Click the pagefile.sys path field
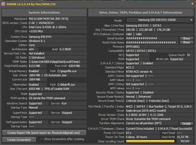 point(72,71)
